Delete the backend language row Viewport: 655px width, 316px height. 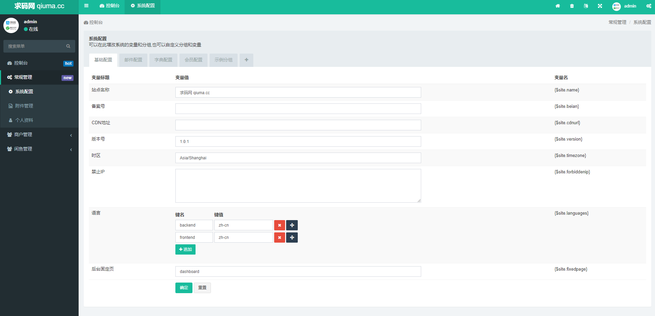[x=279, y=225]
